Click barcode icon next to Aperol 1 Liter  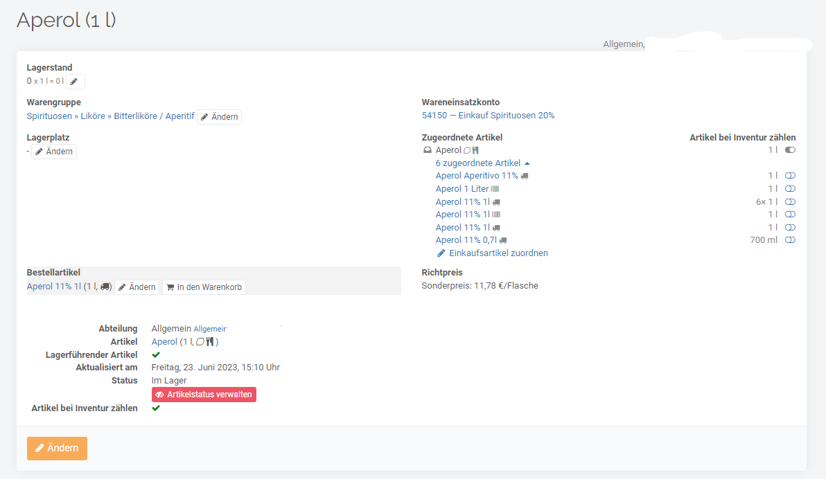coord(495,189)
